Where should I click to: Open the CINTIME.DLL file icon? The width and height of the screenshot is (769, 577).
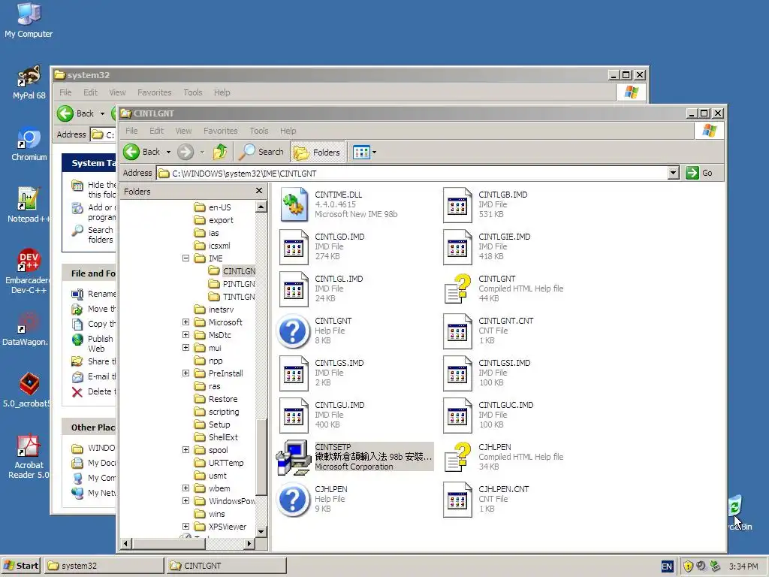click(x=294, y=205)
